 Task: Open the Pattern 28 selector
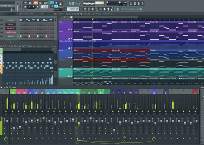73,9
